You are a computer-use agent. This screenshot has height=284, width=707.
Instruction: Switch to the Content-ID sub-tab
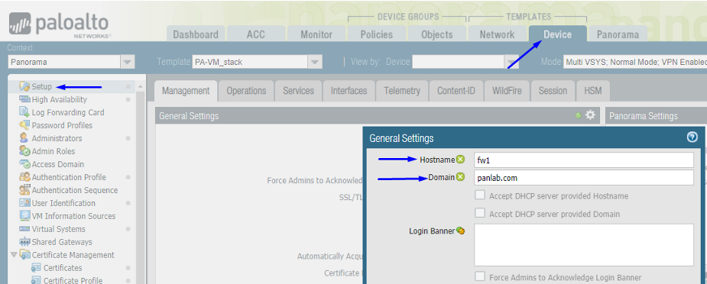click(x=456, y=91)
